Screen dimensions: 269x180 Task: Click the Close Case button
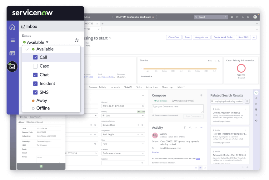pyautogui.click(x=174, y=37)
